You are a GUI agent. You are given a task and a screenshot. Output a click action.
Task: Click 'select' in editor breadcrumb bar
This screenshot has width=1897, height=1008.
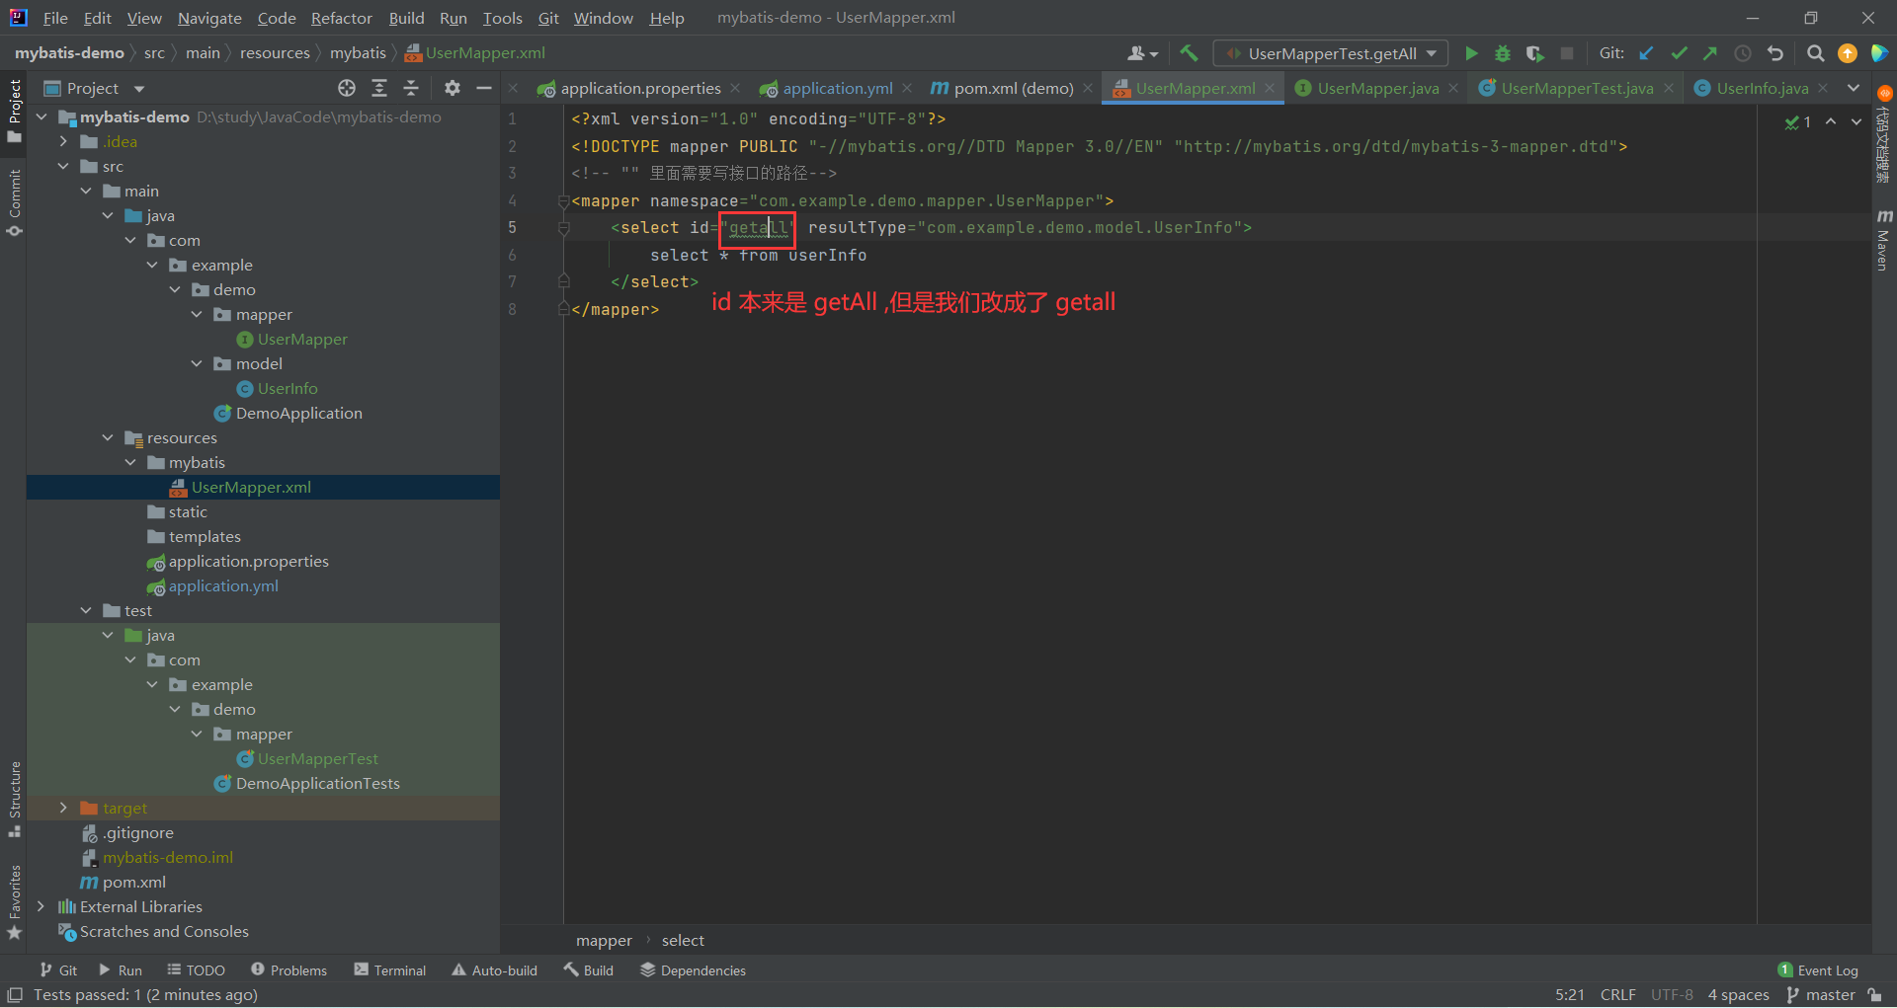coord(683,940)
